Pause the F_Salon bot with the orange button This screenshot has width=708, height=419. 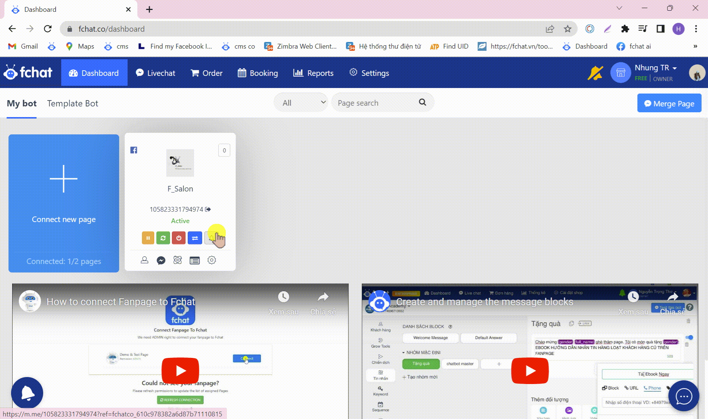(148, 238)
